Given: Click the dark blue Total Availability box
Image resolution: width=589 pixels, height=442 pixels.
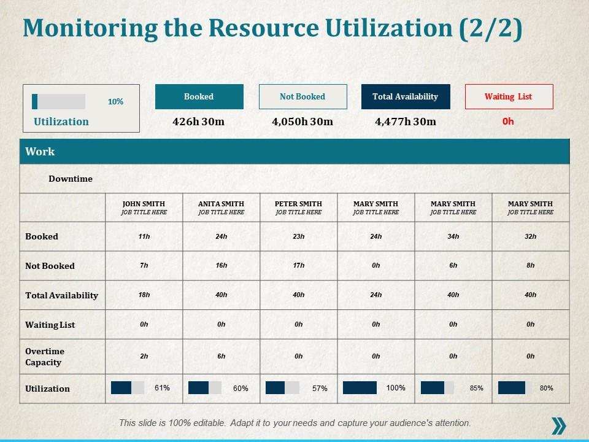Looking at the screenshot, I should tap(406, 97).
